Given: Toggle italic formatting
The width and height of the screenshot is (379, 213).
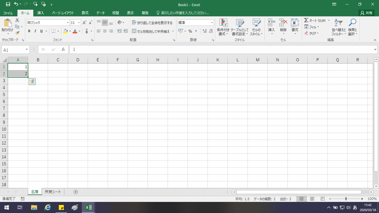Looking at the screenshot, I should tap(35, 31).
